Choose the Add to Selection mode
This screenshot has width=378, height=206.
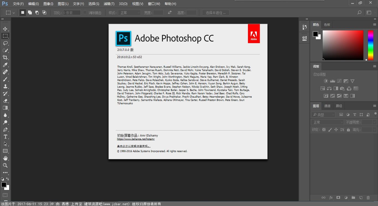click(30, 12)
